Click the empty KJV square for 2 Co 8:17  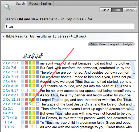(x=26, y=90)
